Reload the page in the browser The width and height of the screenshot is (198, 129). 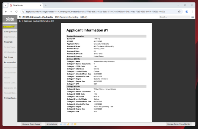click(x=16, y=12)
